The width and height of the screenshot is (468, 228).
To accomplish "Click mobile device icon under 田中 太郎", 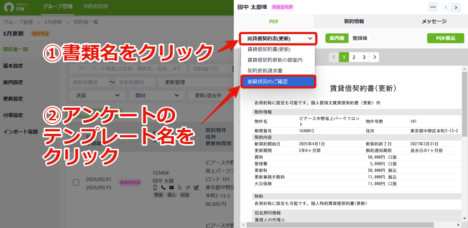I will [155, 188].
